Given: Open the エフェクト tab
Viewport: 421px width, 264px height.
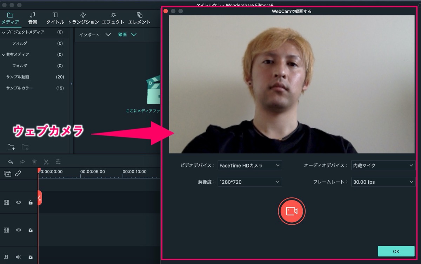Looking at the screenshot, I should click(113, 18).
